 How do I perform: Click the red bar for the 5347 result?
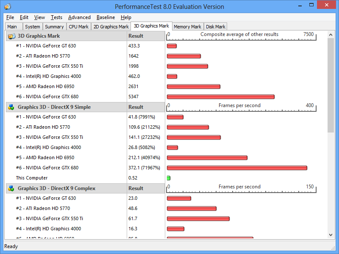[x=221, y=97]
